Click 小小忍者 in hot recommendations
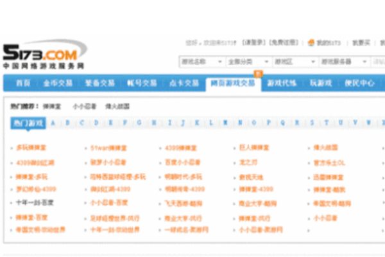The height and width of the screenshot is (257, 385). [x=85, y=107]
